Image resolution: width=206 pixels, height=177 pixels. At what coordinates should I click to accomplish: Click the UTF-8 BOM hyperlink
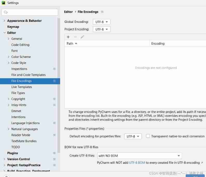[137, 163]
